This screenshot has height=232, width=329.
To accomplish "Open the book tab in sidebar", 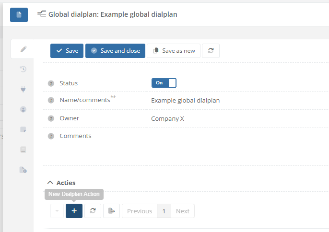I will 23,150.
